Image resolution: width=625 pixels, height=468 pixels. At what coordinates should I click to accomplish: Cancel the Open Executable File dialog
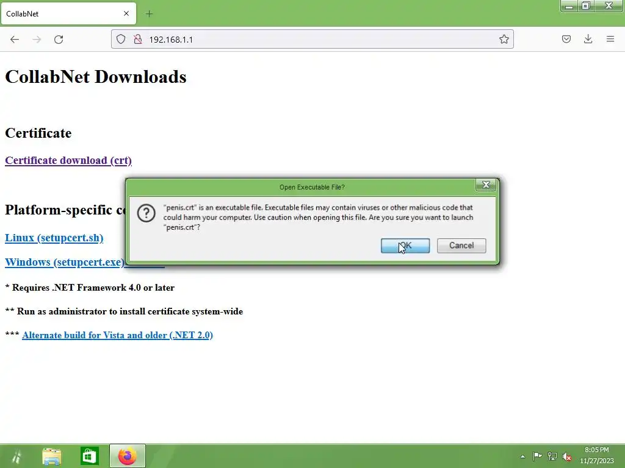point(461,246)
